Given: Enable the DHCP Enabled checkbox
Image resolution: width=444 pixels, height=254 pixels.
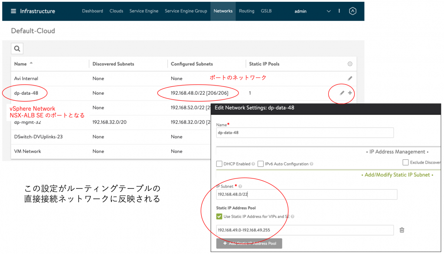Looking at the screenshot, I should (x=219, y=164).
